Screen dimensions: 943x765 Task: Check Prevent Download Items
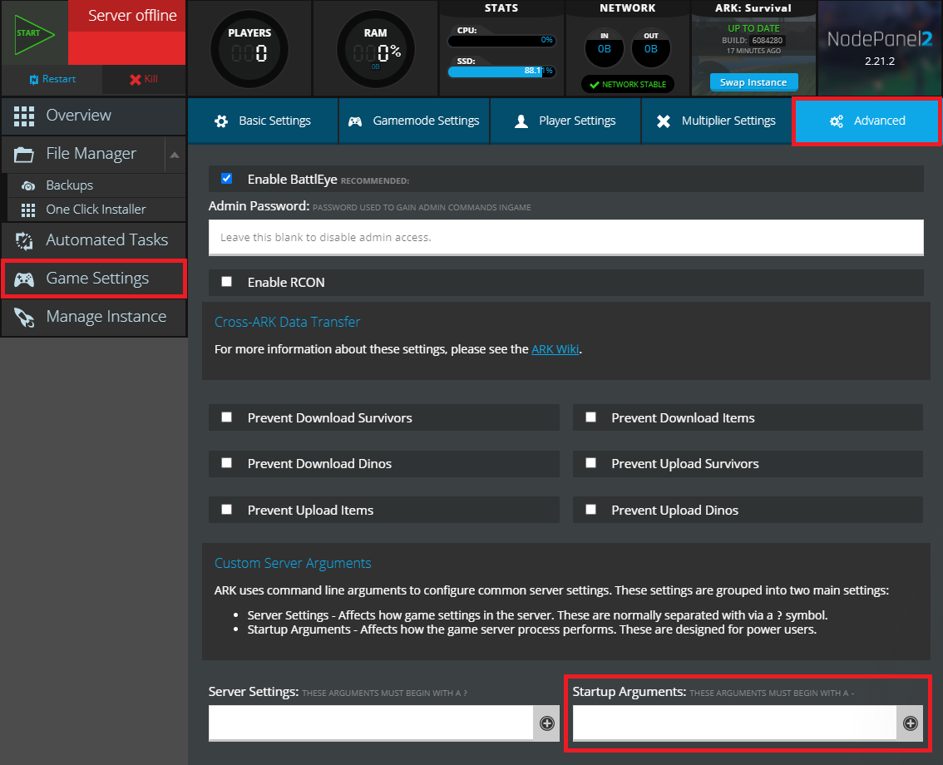(x=591, y=417)
